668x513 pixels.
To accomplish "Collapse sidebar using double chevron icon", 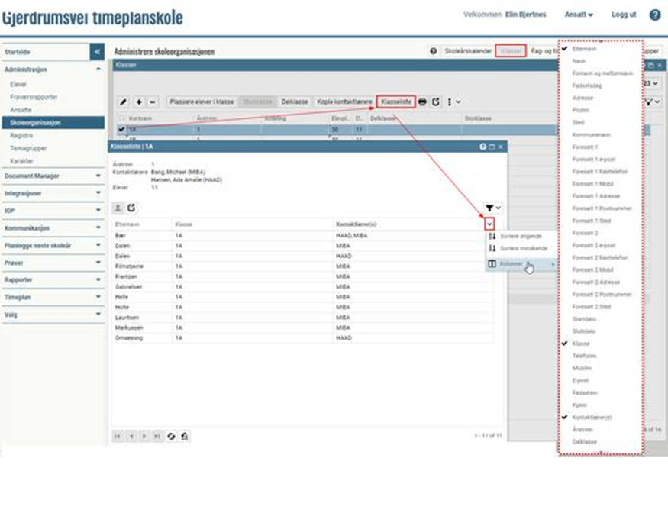I will tap(97, 51).
